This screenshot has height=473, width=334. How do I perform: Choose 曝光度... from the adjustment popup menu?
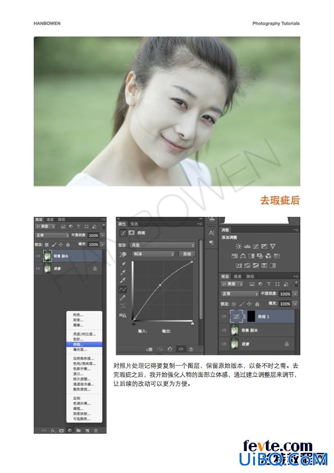[84, 349]
